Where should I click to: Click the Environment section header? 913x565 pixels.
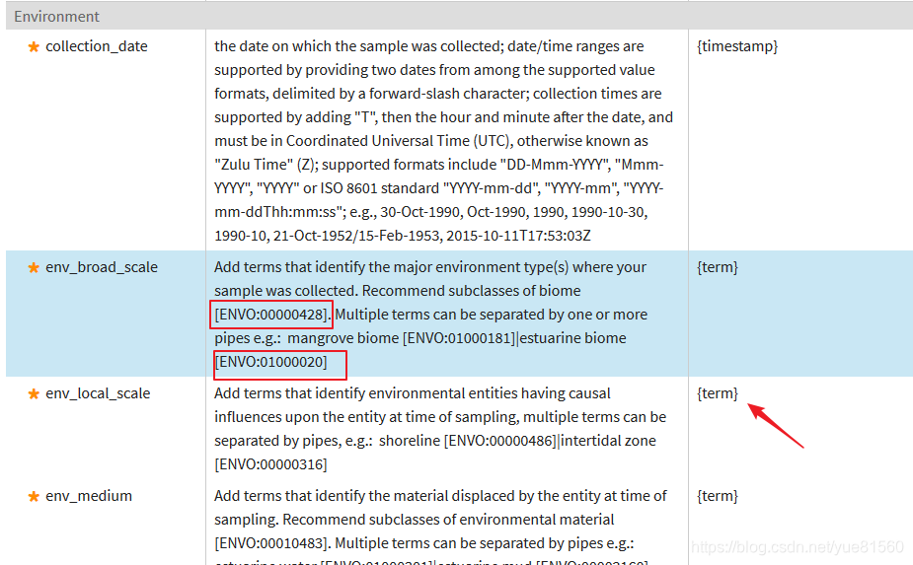coord(459,17)
